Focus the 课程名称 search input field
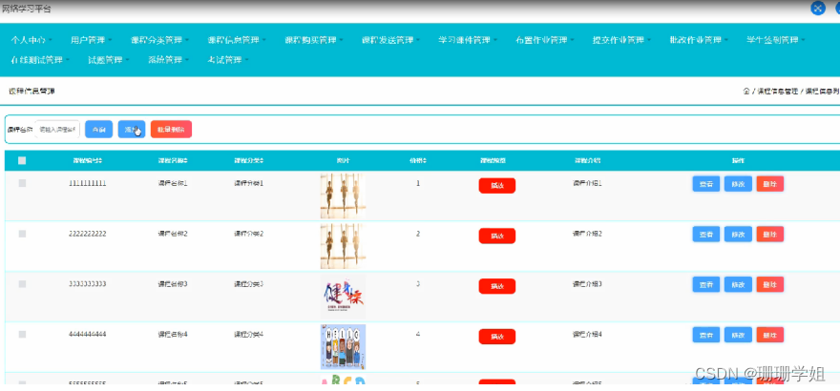 (57, 130)
